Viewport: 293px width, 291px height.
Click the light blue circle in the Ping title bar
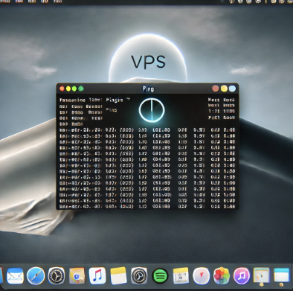click(x=232, y=89)
